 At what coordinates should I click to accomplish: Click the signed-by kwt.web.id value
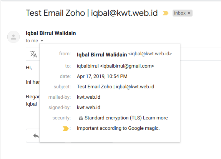(88, 108)
